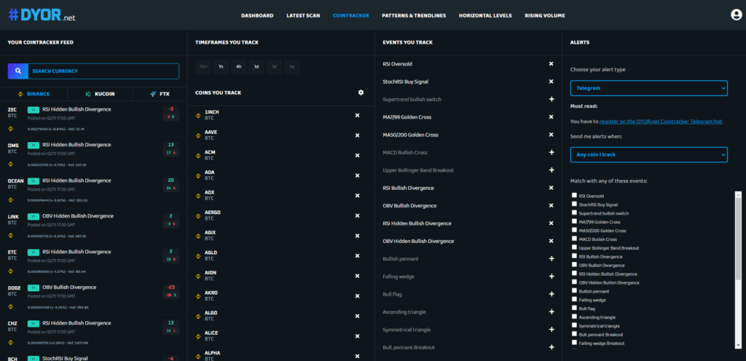Remove ADA from tracked coins
The height and width of the screenshot is (361, 746).
pyautogui.click(x=357, y=175)
